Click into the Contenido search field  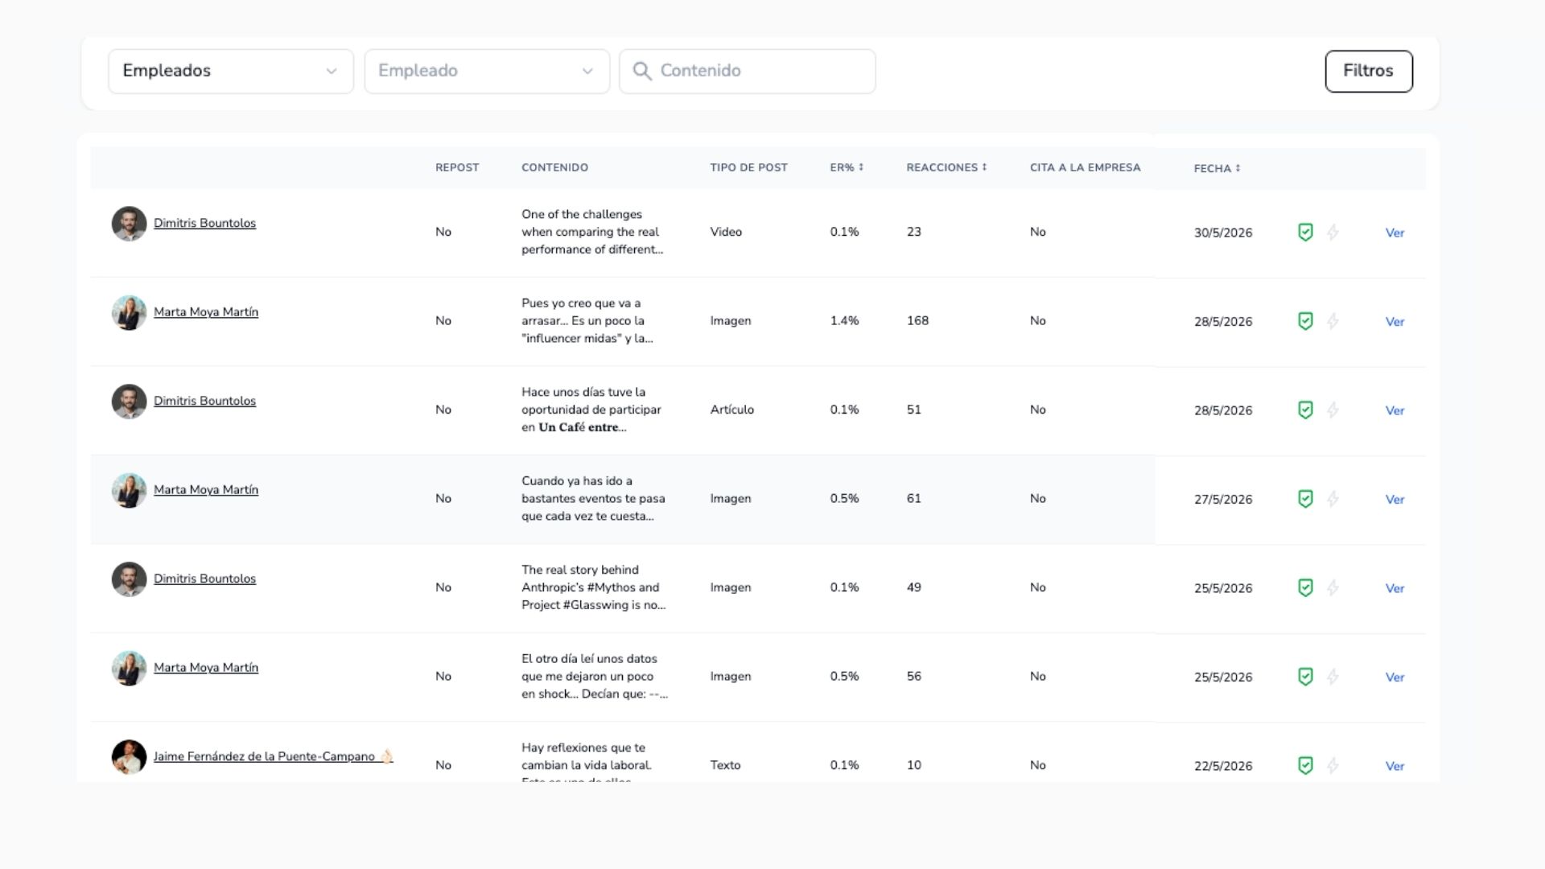748,71
